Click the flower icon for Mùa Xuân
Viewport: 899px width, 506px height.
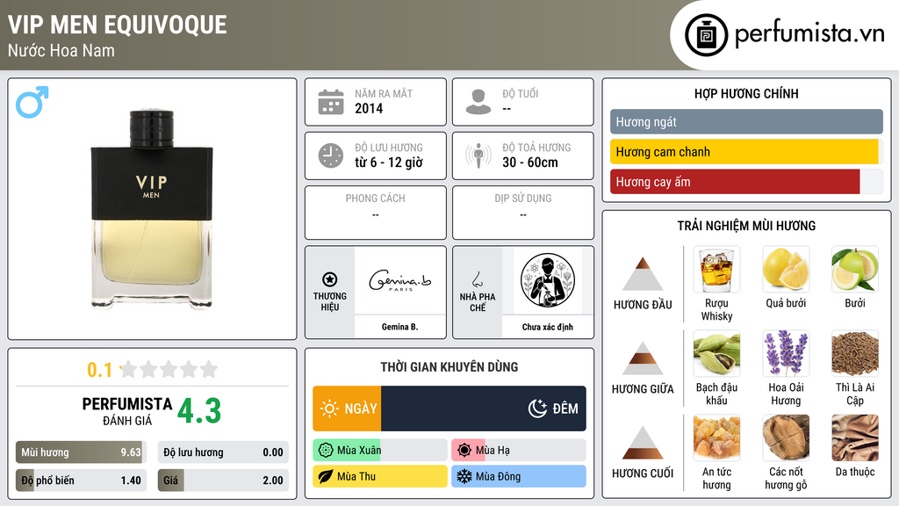pos(326,451)
